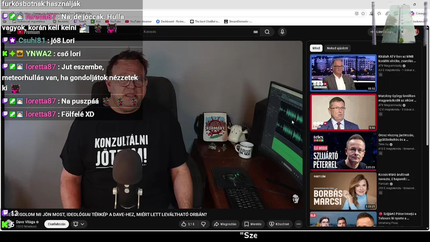
Task: Open the account avatar menu
Action: [x=416, y=32]
